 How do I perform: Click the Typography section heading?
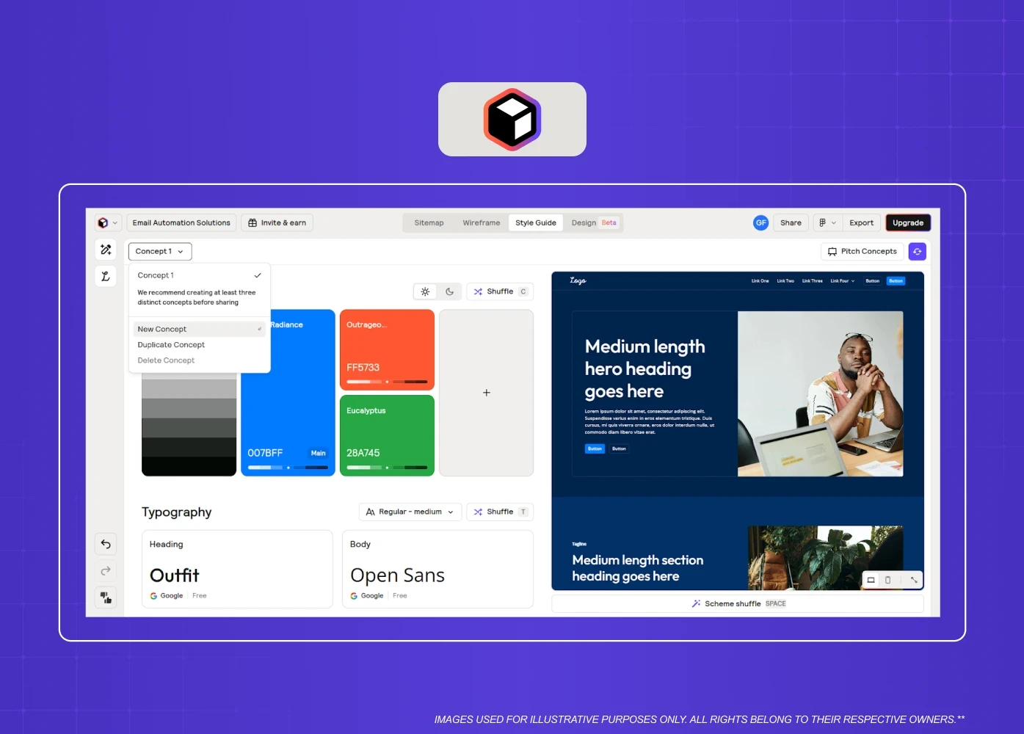coord(176,512)
